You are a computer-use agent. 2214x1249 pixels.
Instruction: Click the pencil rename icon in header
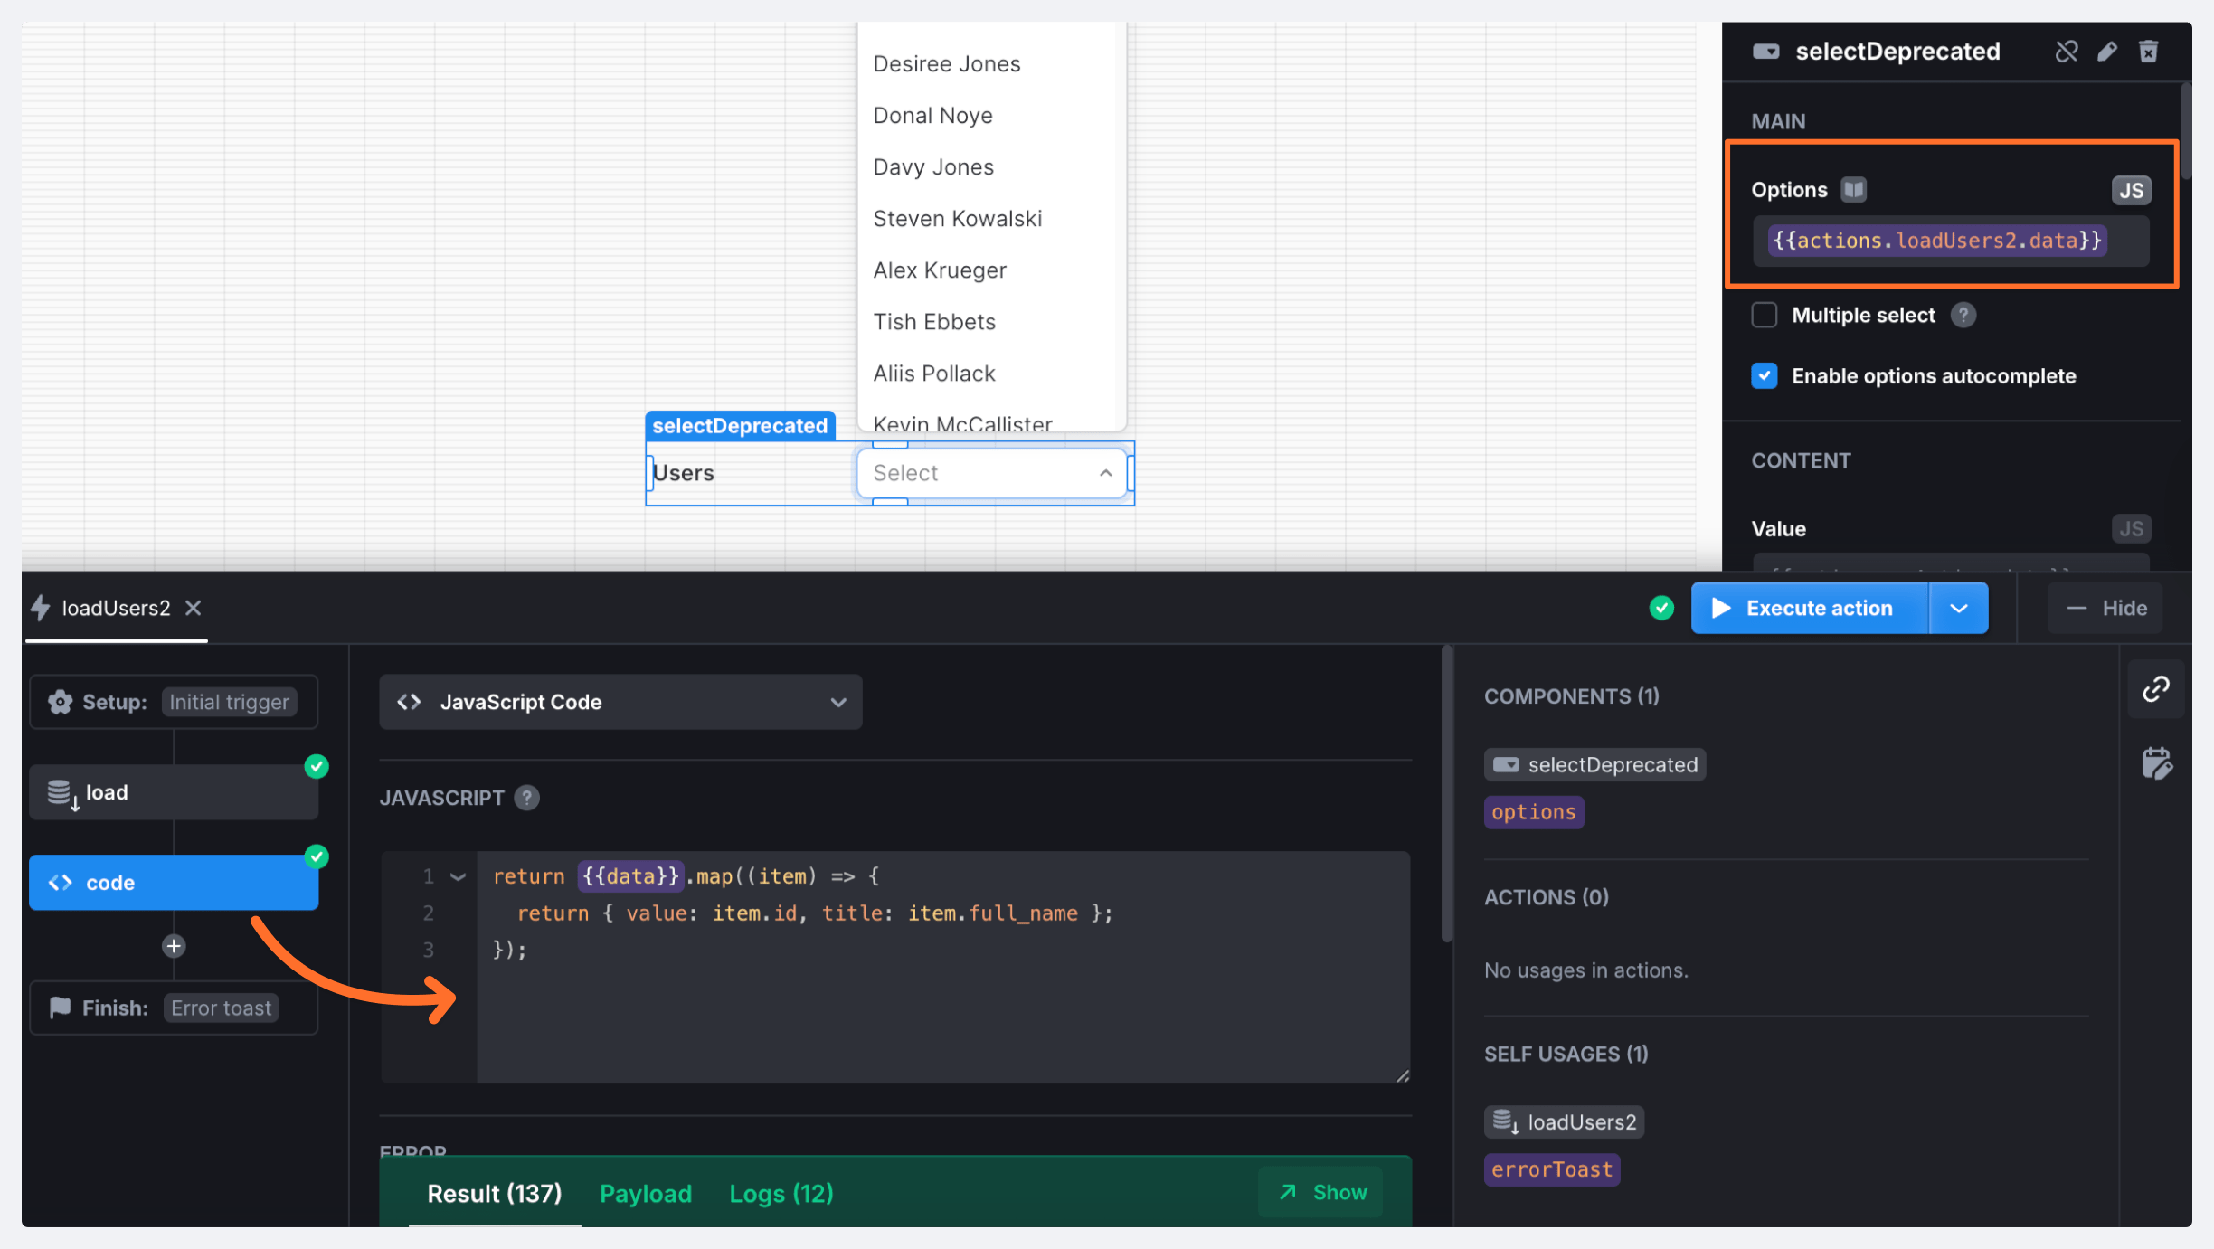point(2107,52)
